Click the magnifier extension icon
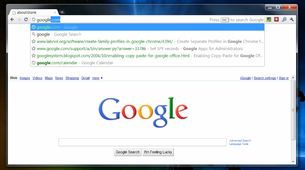This screenshot has width=305, height=170. [x=284, y=20]
